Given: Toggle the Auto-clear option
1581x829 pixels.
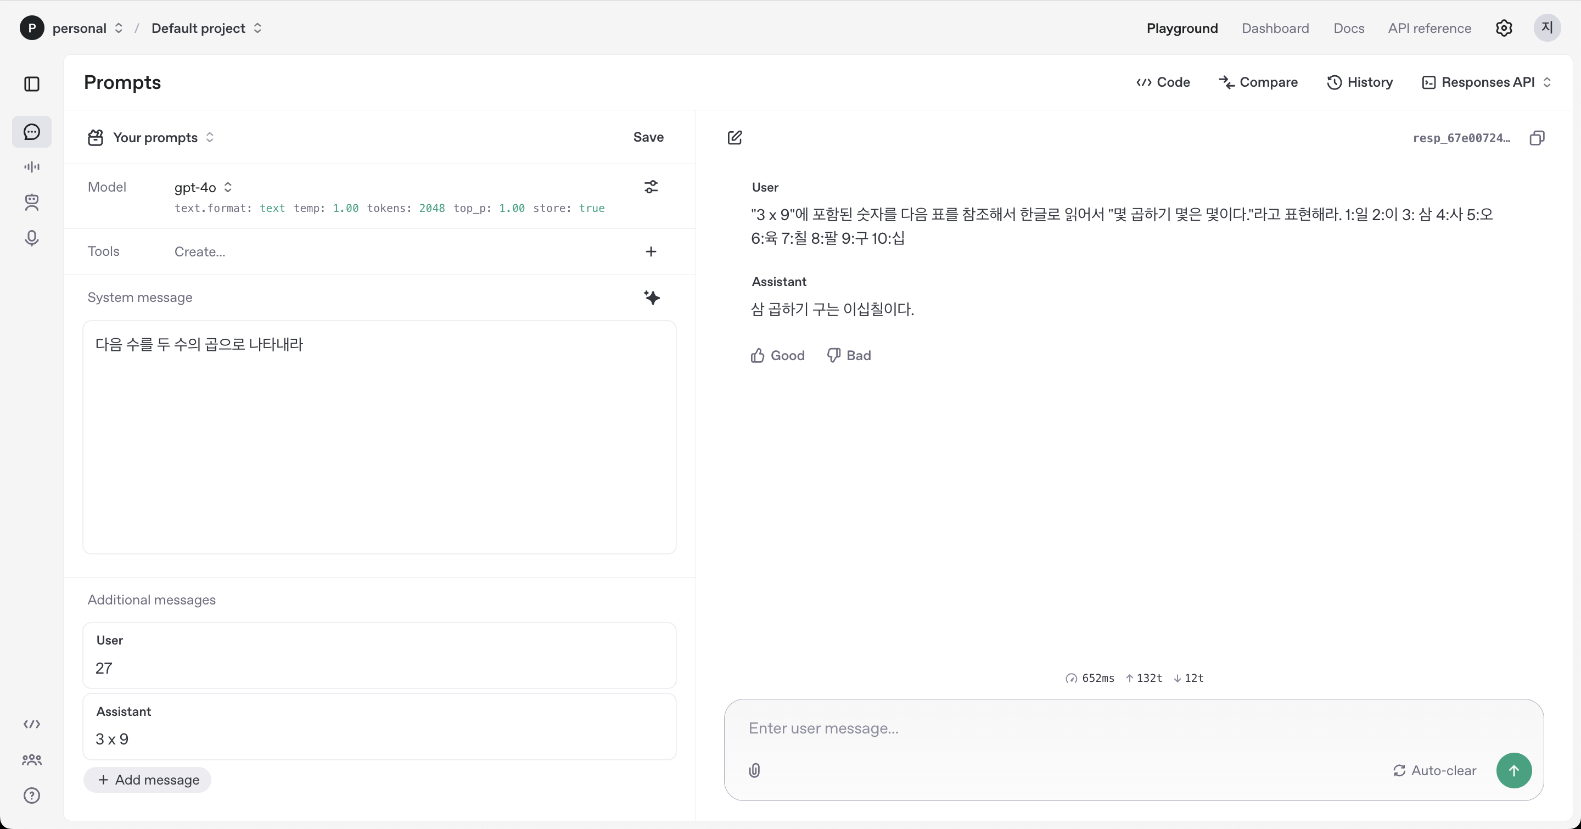Looking at the screenshot, I should click(1435, 771).
